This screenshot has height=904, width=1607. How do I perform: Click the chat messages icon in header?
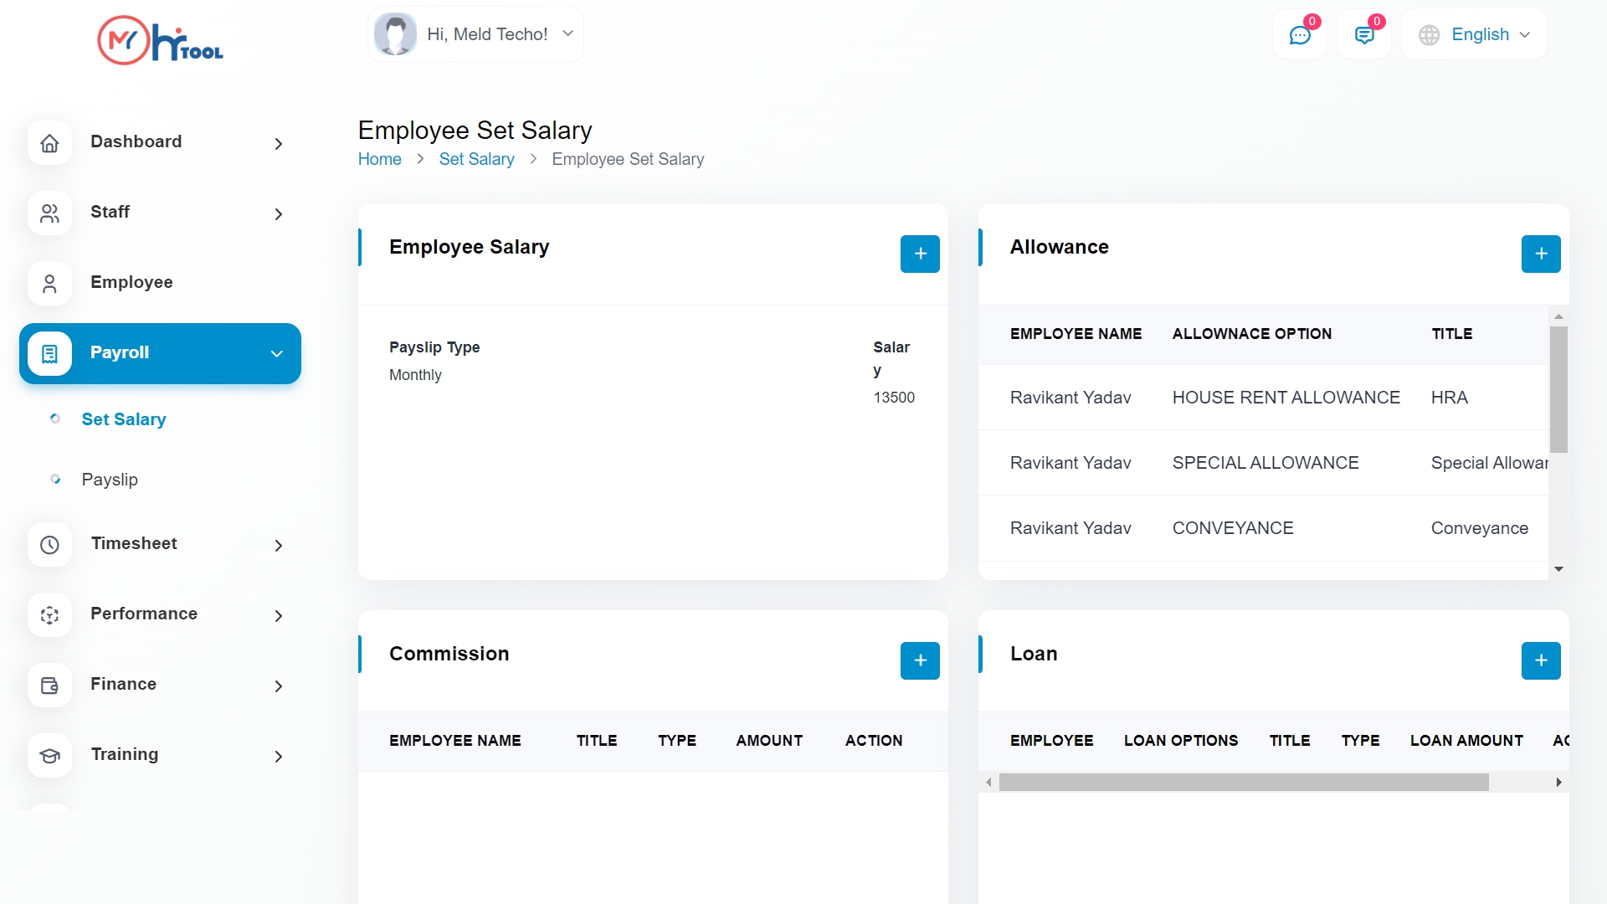click(1299, 35)
